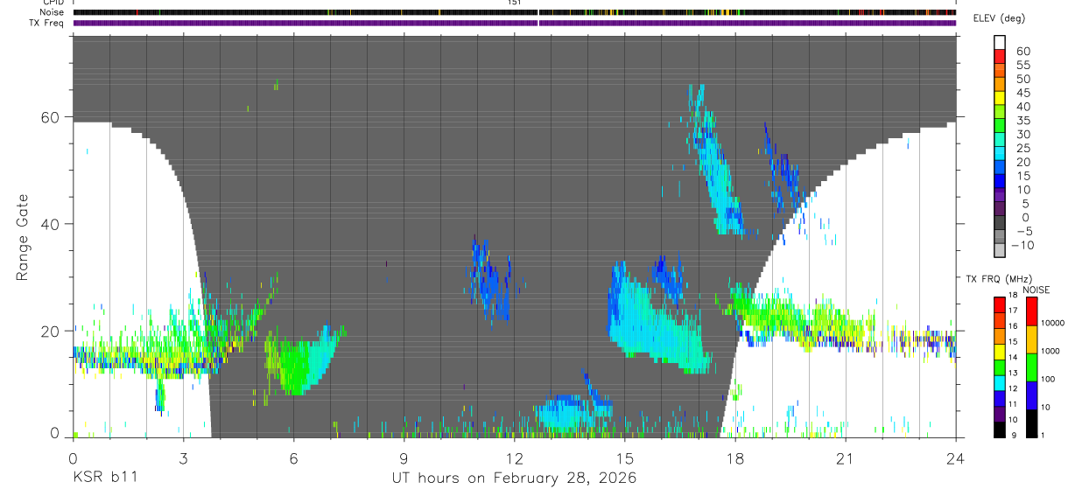Click the "40" tick on Range Gate axis
Viewport: 1075px width, 496px height.
point(51,224)
